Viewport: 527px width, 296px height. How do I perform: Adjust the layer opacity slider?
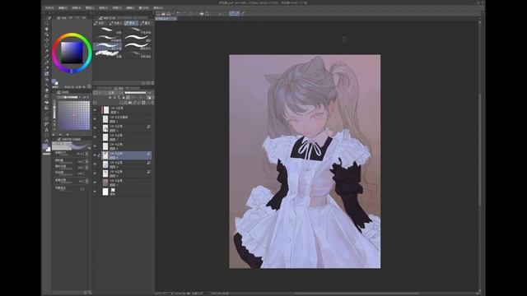click(x=135, y=93)
